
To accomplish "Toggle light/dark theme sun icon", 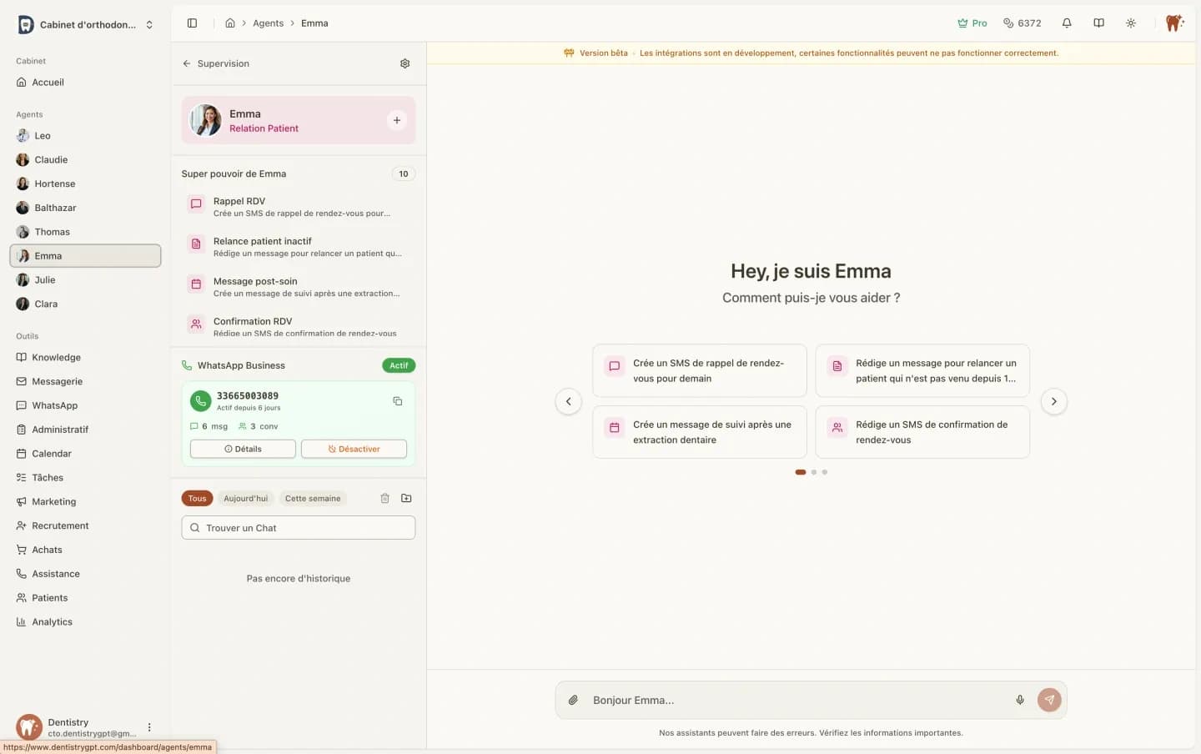I will coord(1130,23).
